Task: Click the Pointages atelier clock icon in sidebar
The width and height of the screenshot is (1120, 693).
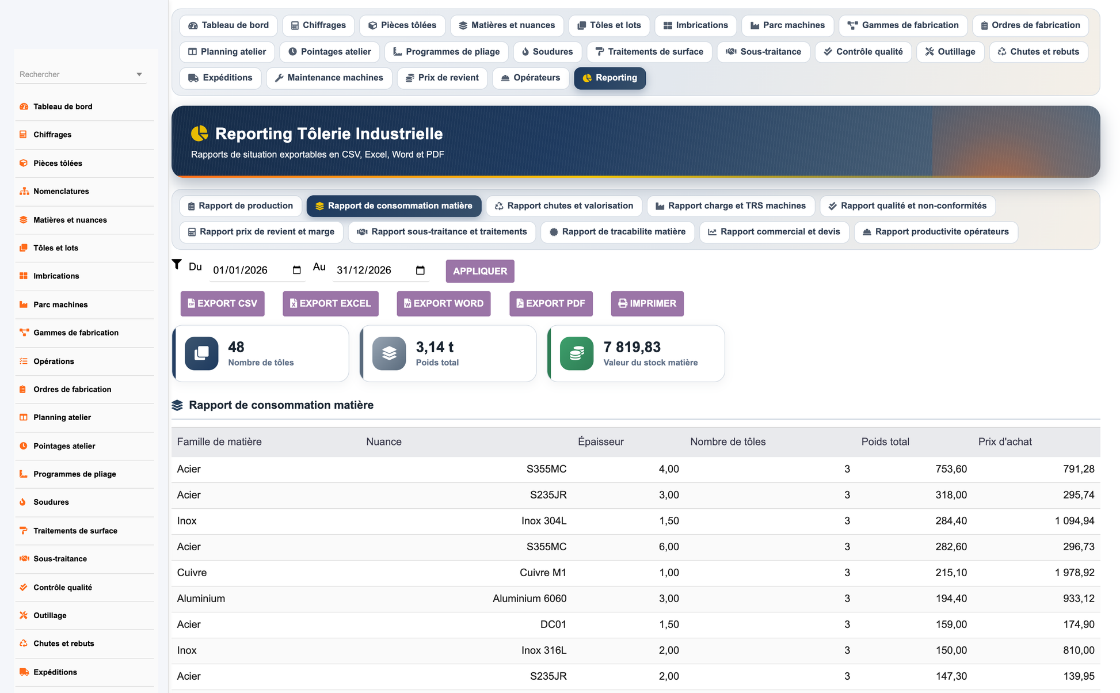Action: [x=24, y=446]
